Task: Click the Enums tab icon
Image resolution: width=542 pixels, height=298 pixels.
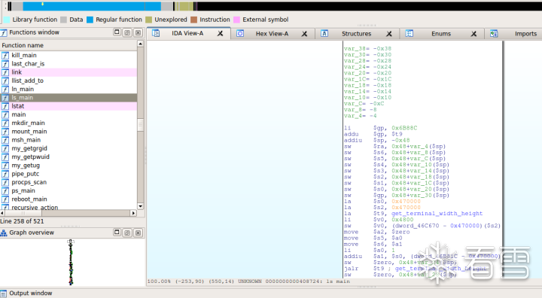Action: [410, 34]
